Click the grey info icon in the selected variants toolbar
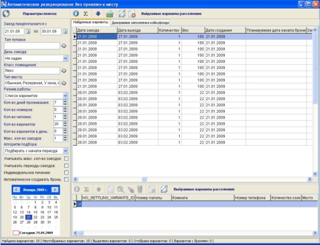 (77, 189)
